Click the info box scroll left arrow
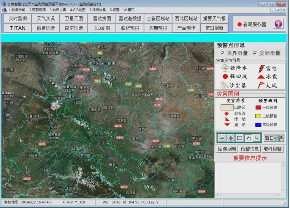The height and width of the screenshot is (208, 290). (217, 195)
